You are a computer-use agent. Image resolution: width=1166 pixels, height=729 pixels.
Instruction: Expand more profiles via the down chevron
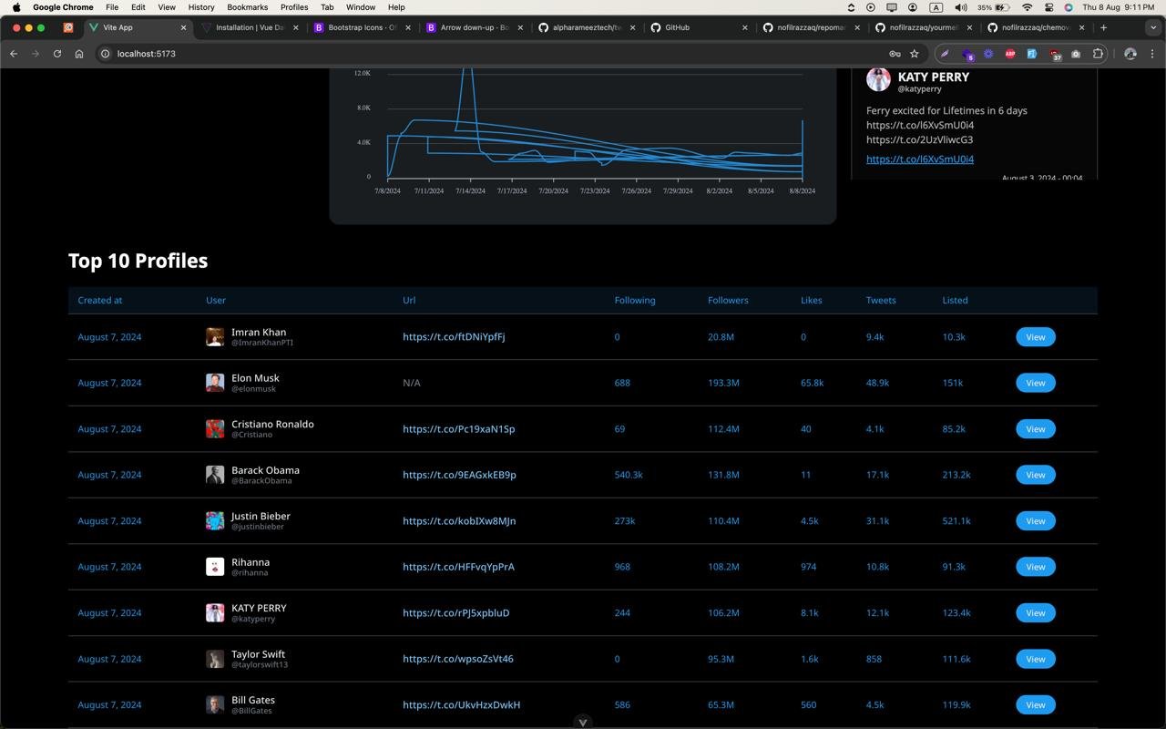point(583,722)
